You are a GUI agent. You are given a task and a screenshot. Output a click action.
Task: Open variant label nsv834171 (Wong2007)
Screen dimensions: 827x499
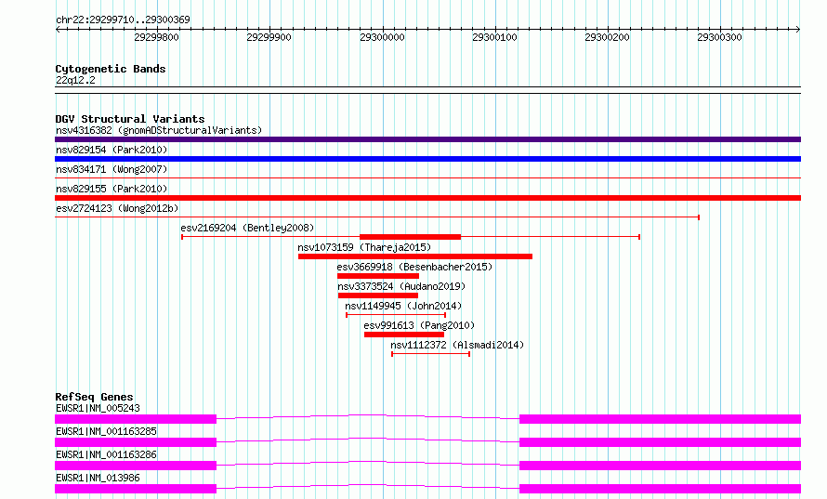[112, 169]
